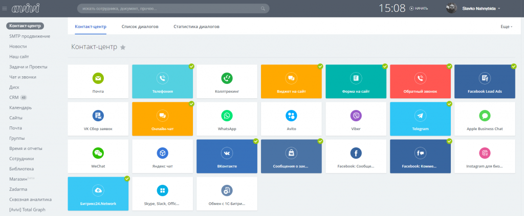Open the VK Сбор заявок tile
The image size is (524, 216).
[98, 119]
